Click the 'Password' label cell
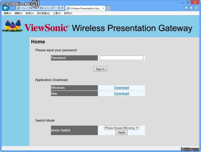This screenshot has height=152, width=201. (x=74, y=58)
